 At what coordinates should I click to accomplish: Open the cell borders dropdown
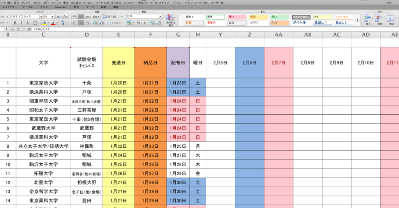click(36, 23)
